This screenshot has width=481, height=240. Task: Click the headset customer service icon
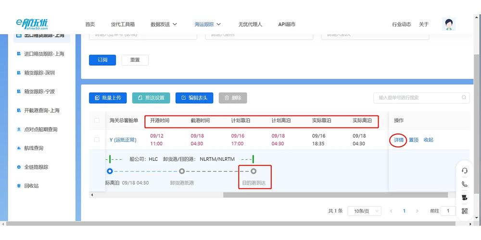point(465,171)
